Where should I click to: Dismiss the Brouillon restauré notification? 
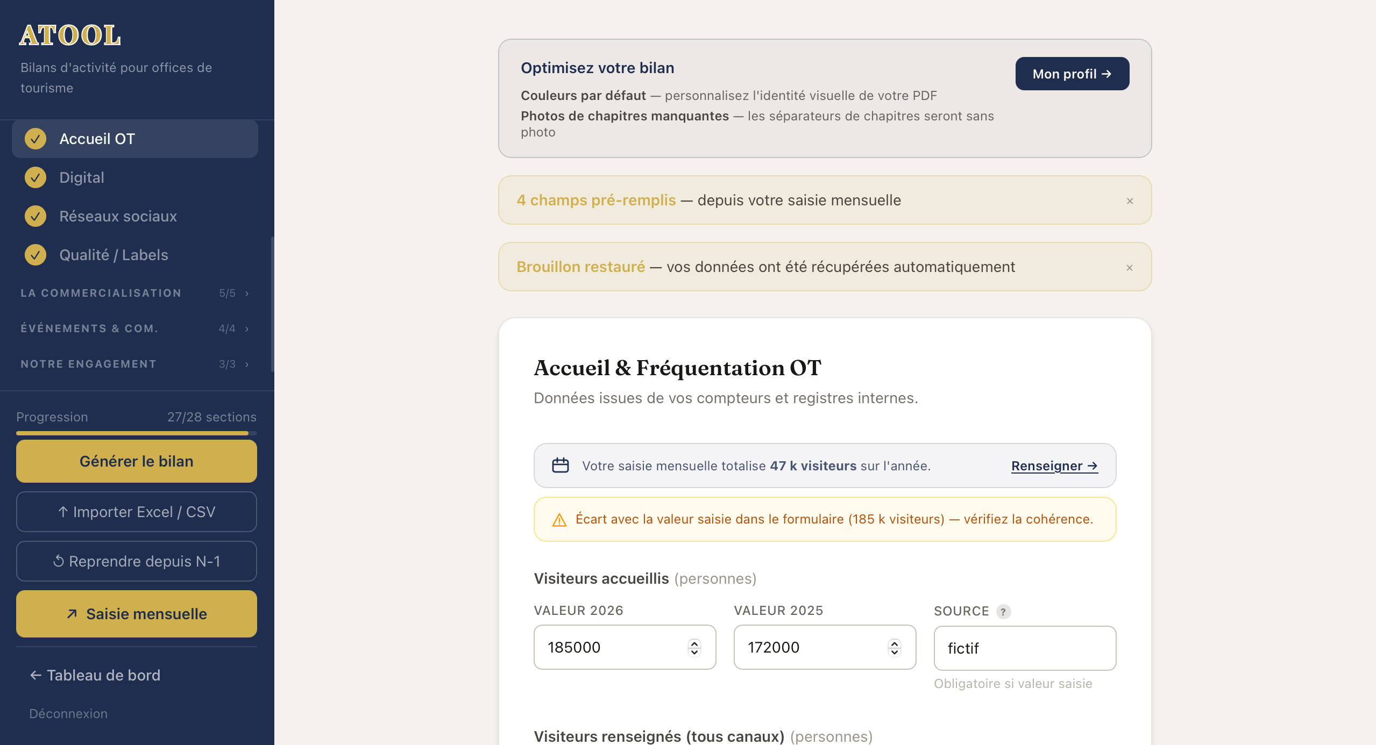[x=1130, y=267]
